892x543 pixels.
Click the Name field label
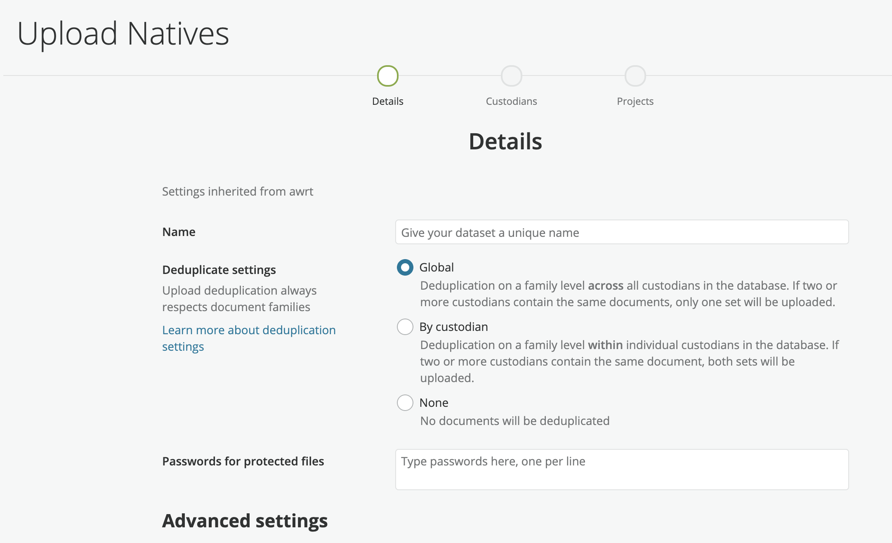click(x=179, y=232)
